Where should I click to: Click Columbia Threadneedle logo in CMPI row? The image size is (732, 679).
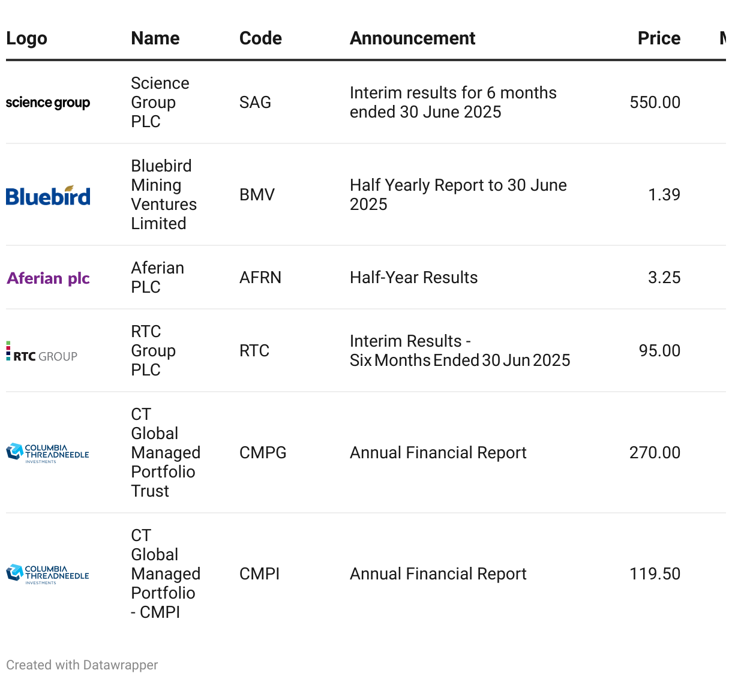tap(47, 574)
